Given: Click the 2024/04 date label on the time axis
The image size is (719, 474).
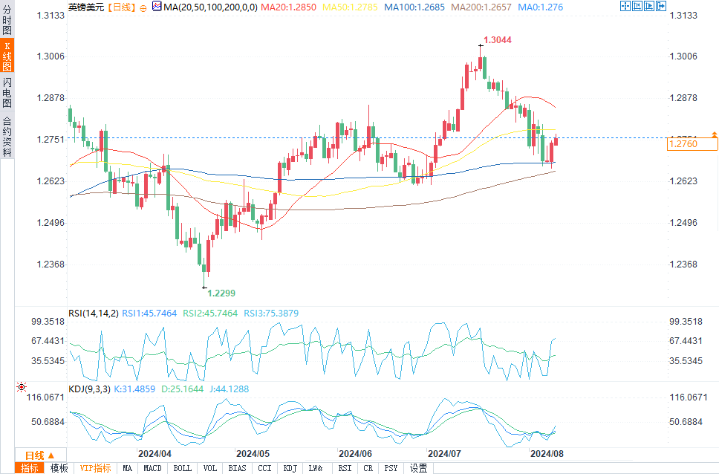Looking at the screenshot, I should point(154,454).
